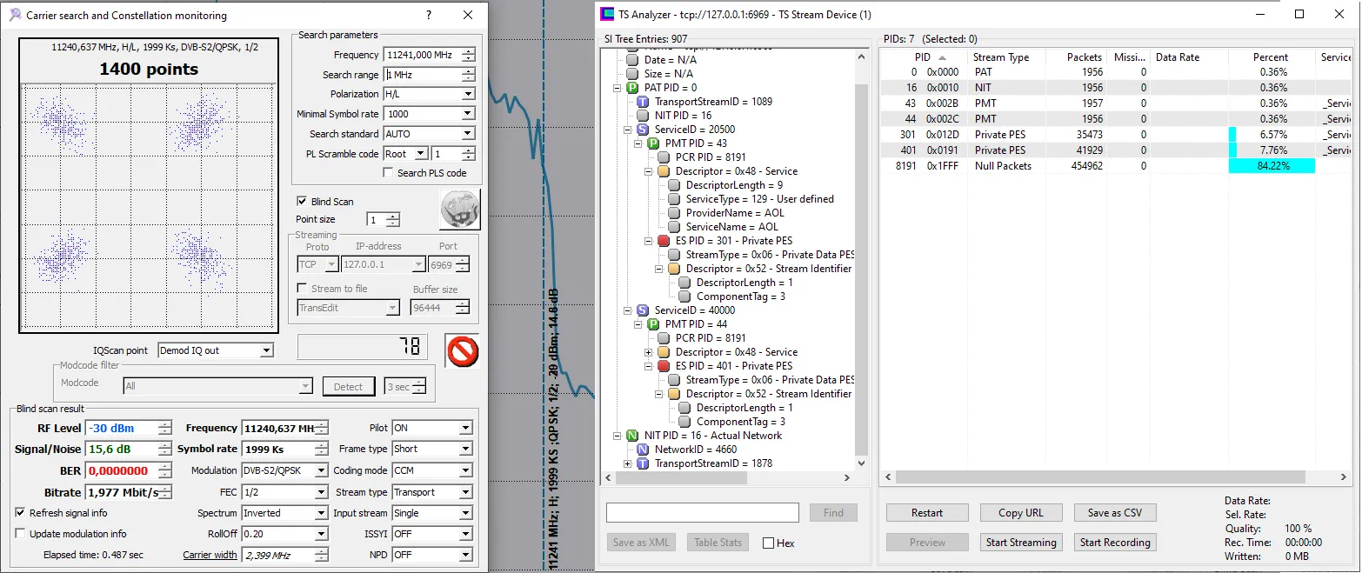Click the green PMT PID = 43 icon
1362x573 pixels.
coord(653,143)
